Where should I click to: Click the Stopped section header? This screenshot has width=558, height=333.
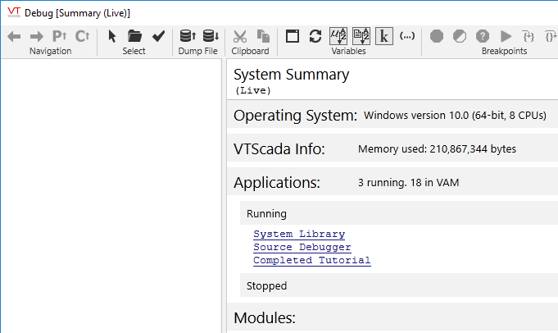point(399,285)
